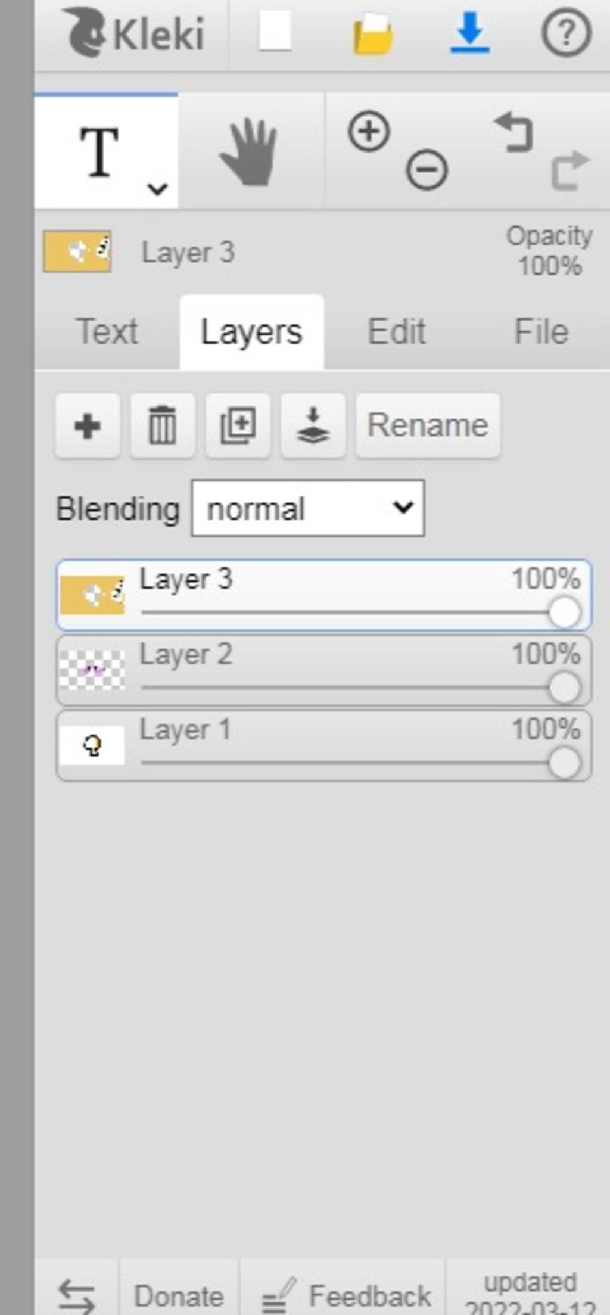Image resolution: width=610 pixels, height=1315 pixels.
Task: Add a new layer with plus button
Action: [88, 425]
